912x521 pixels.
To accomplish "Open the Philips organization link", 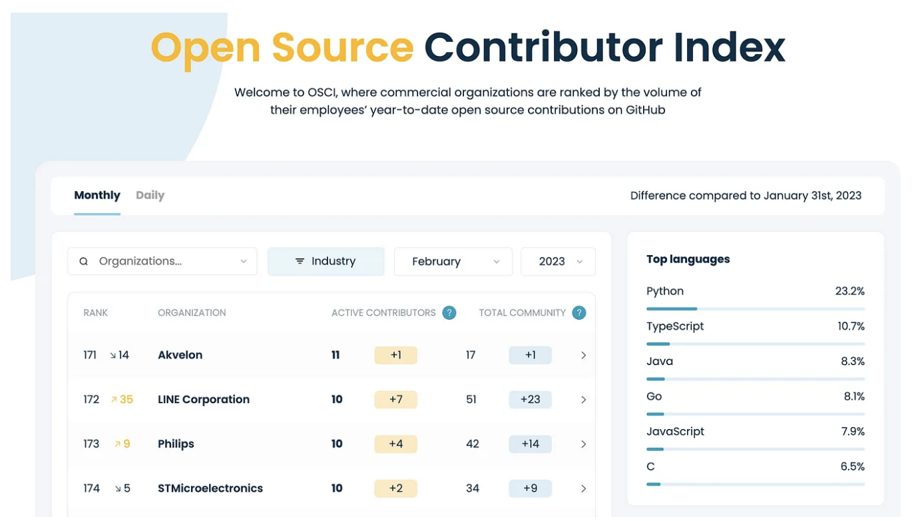I will (176, 444).
